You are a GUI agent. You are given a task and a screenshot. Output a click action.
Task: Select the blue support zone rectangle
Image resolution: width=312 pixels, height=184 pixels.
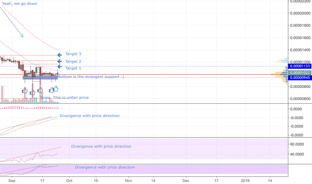tap(40, 77)
